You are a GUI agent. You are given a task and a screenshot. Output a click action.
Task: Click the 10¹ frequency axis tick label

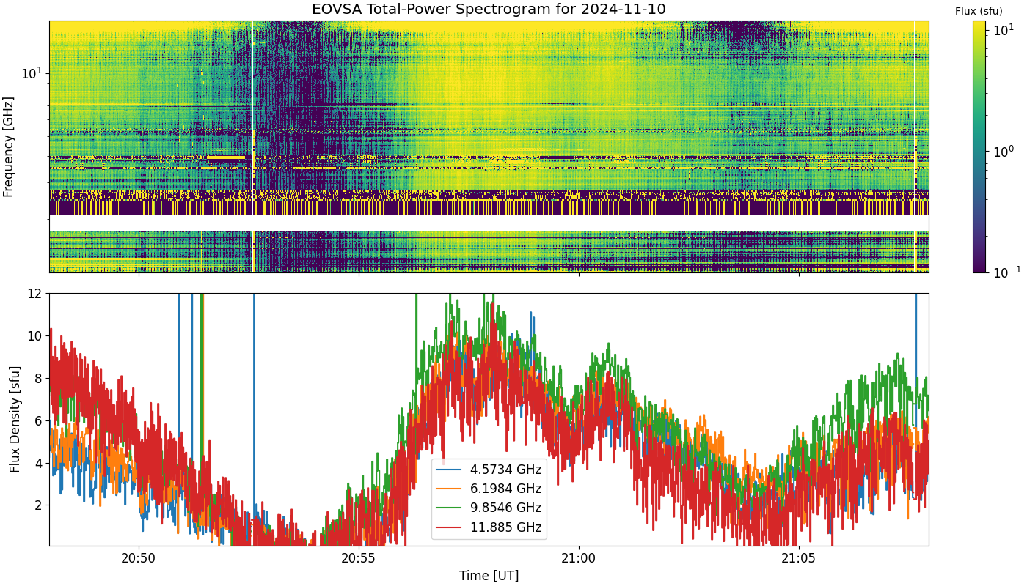coord(32,73)
